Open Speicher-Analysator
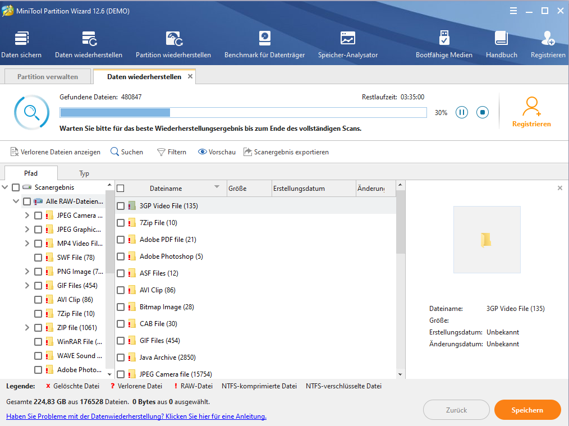 click(348, 45)
